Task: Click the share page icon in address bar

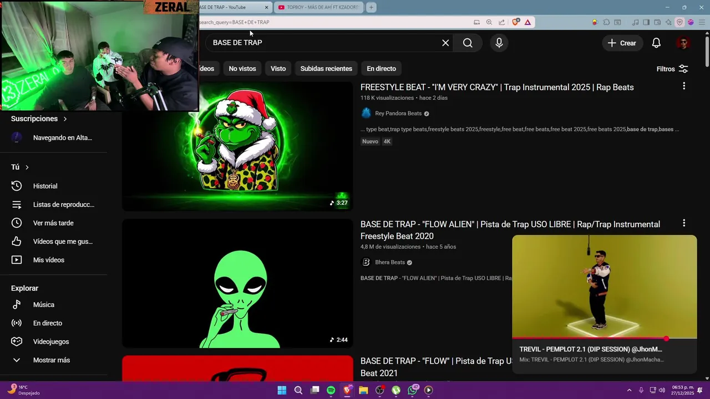Action: coord(501,22)
